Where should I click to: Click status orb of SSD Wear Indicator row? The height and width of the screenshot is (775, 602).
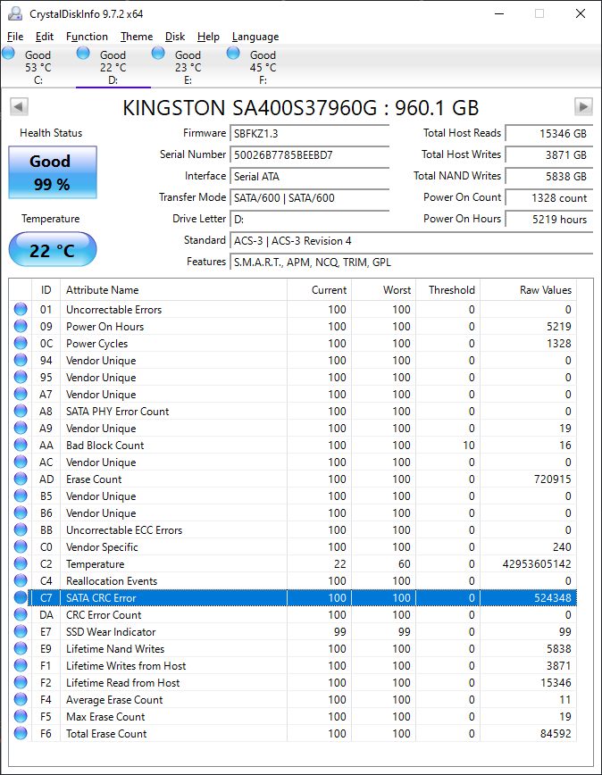click(21, 631)
